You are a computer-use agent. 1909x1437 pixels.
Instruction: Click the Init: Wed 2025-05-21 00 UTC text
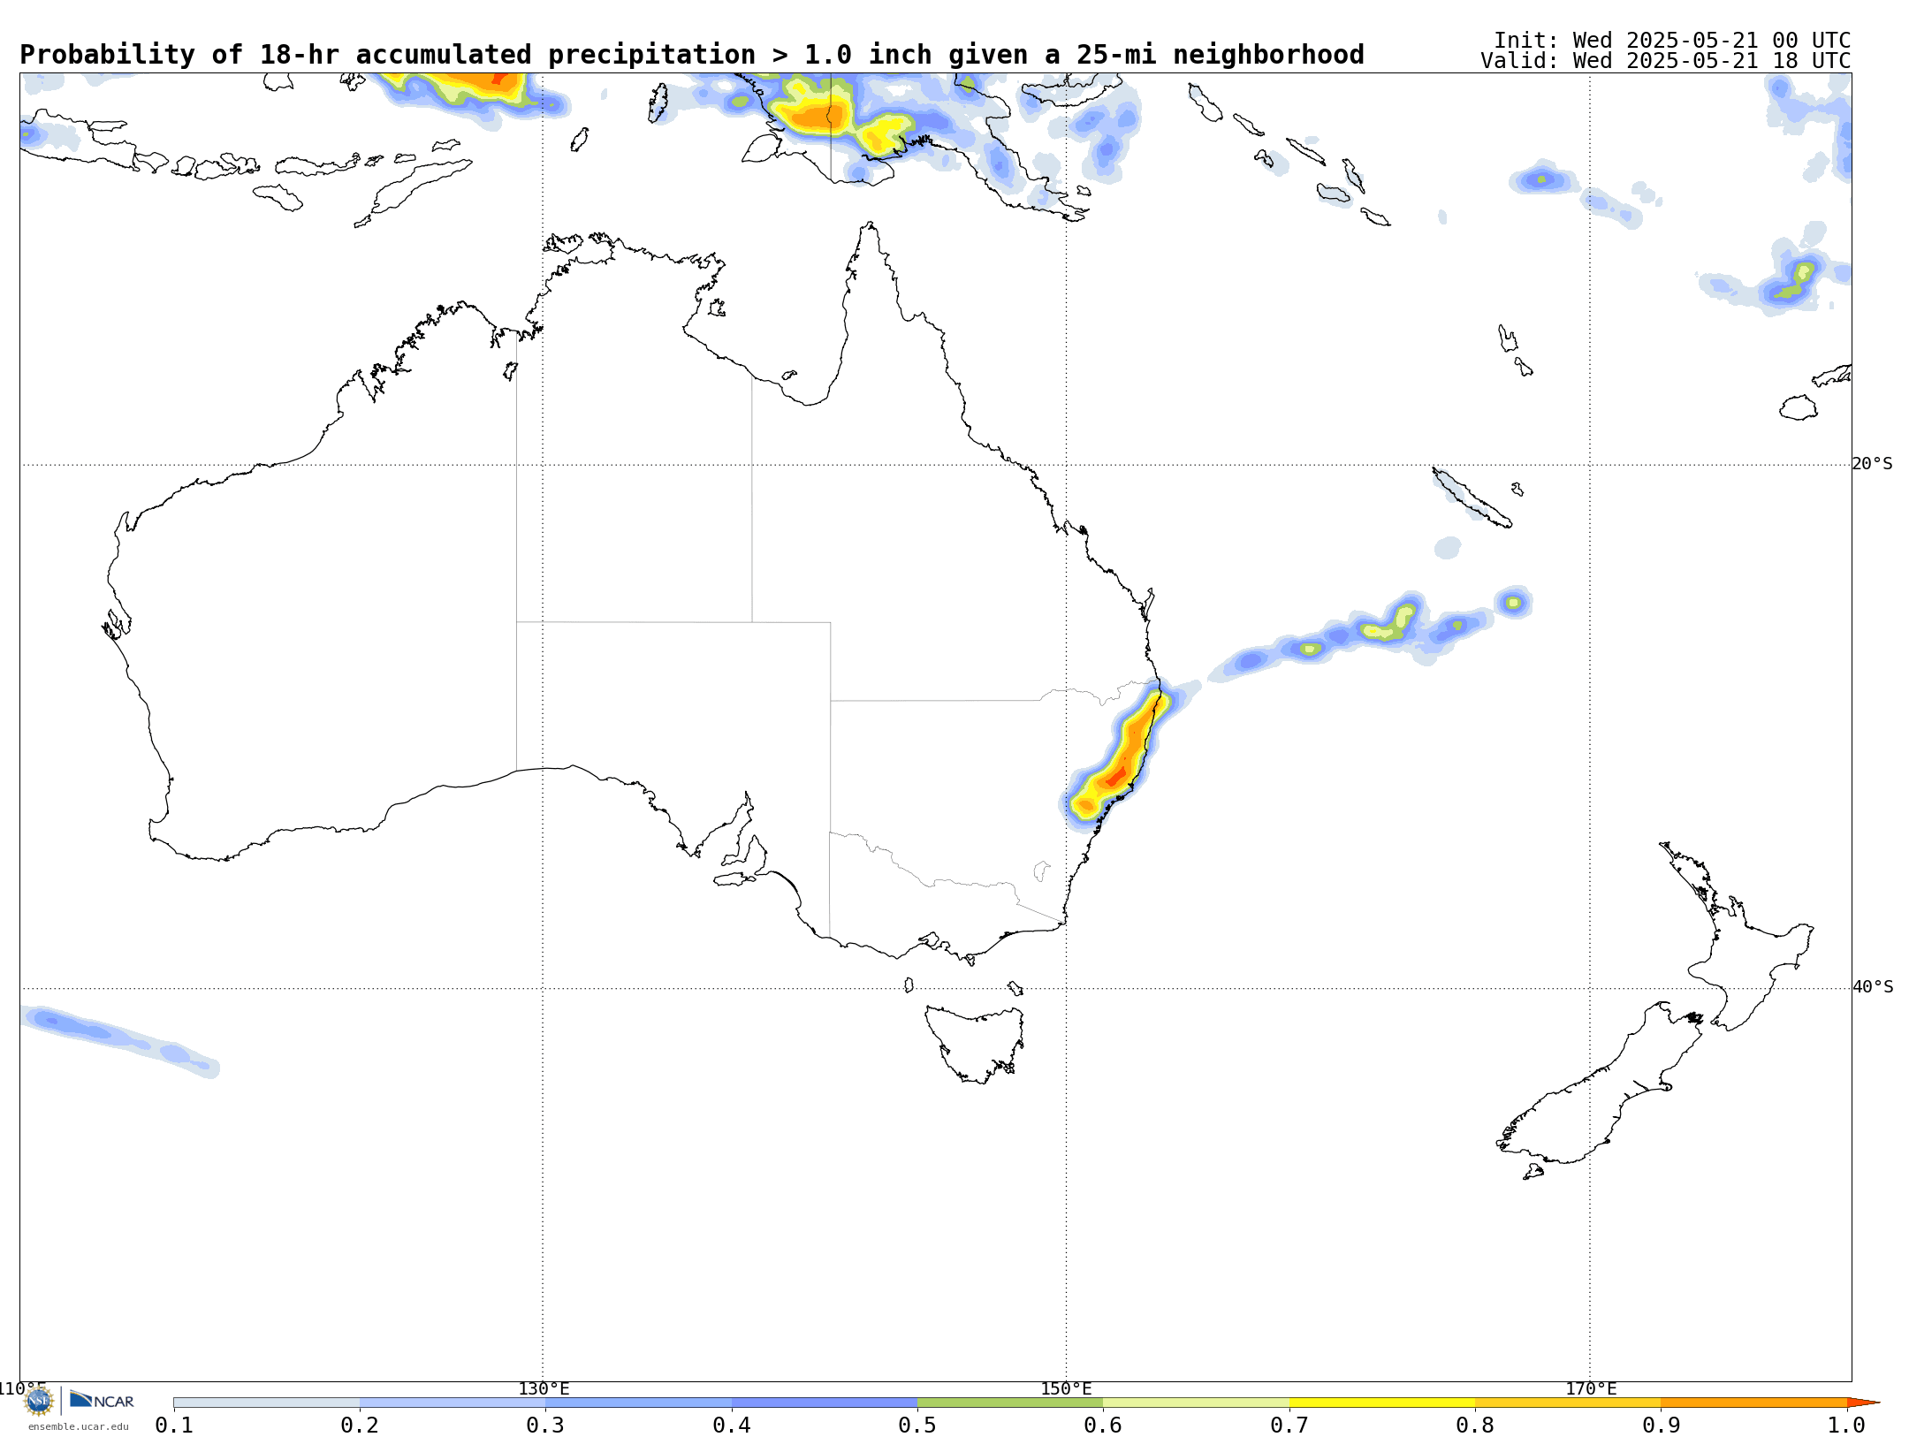(x=1672, y=41)
